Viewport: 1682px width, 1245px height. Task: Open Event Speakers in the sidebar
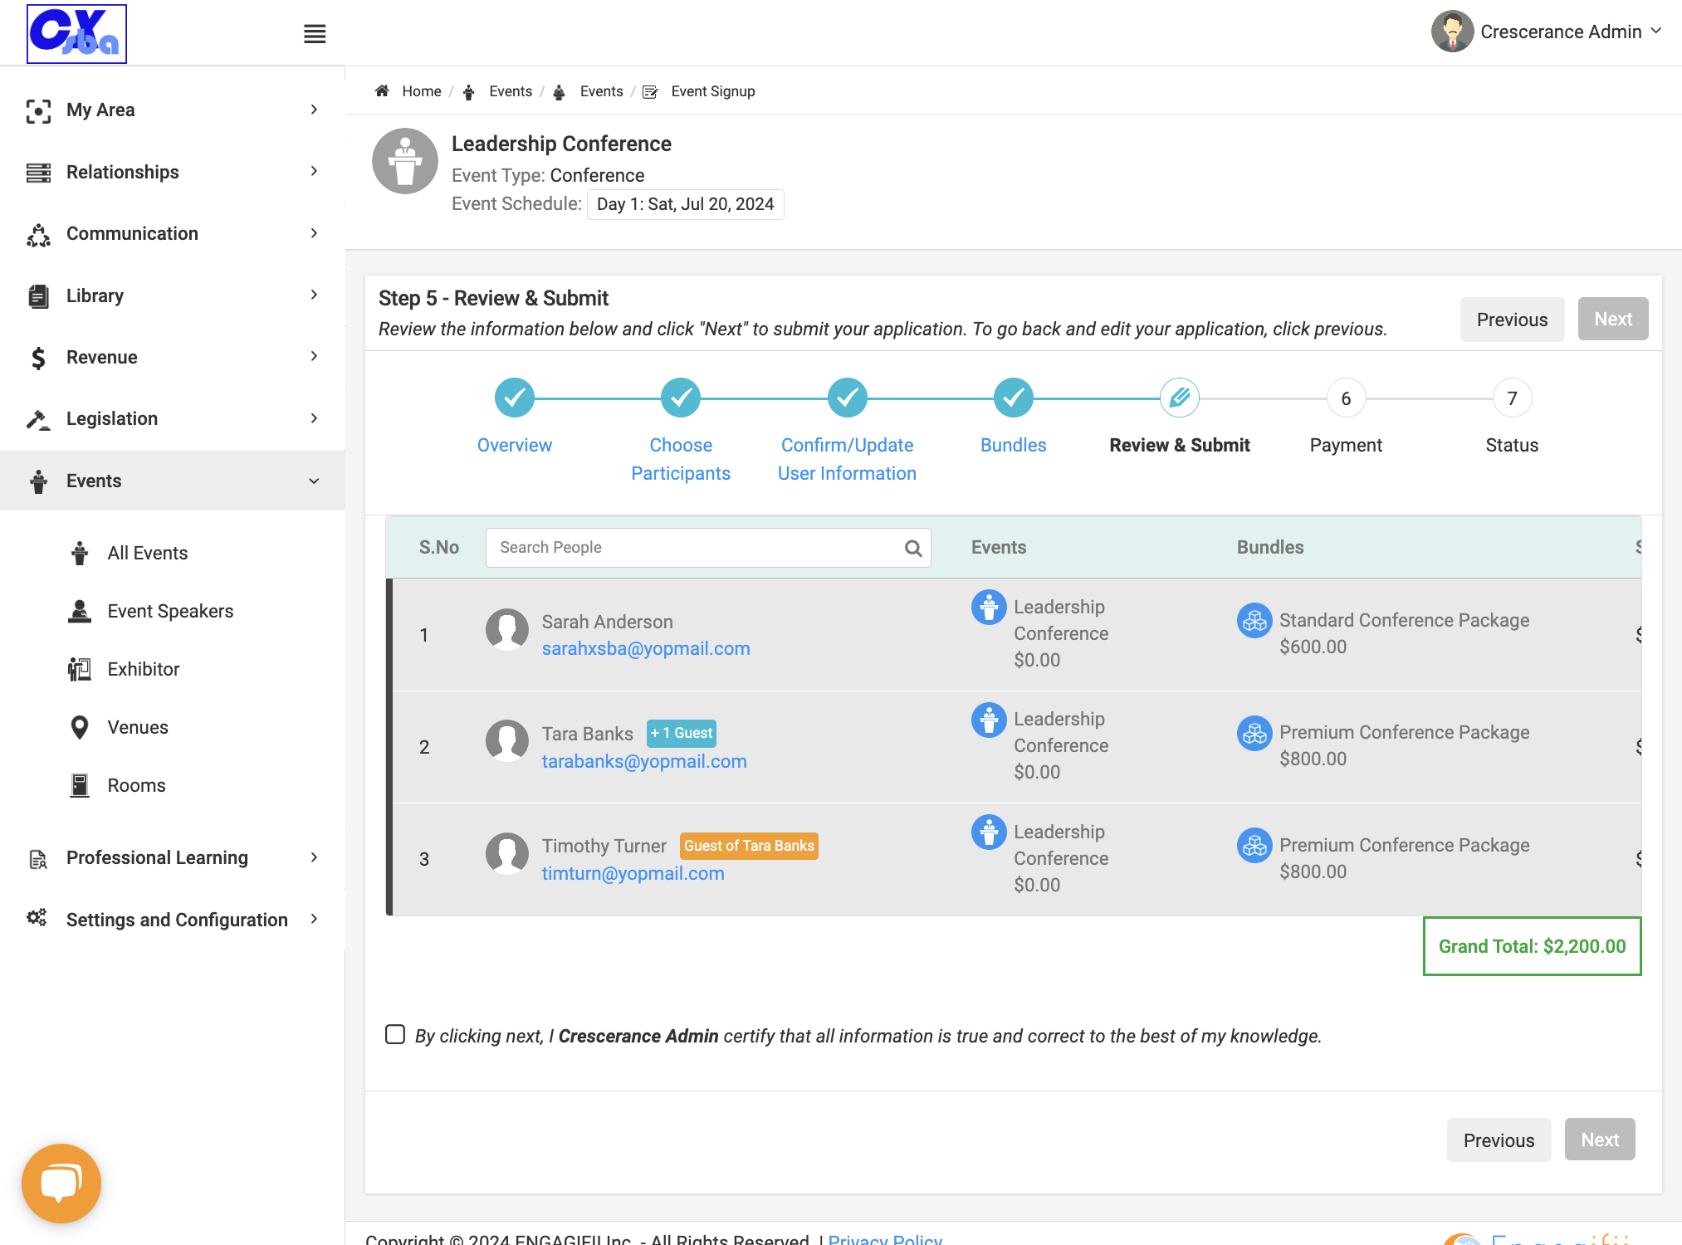(x=170, y=611)
